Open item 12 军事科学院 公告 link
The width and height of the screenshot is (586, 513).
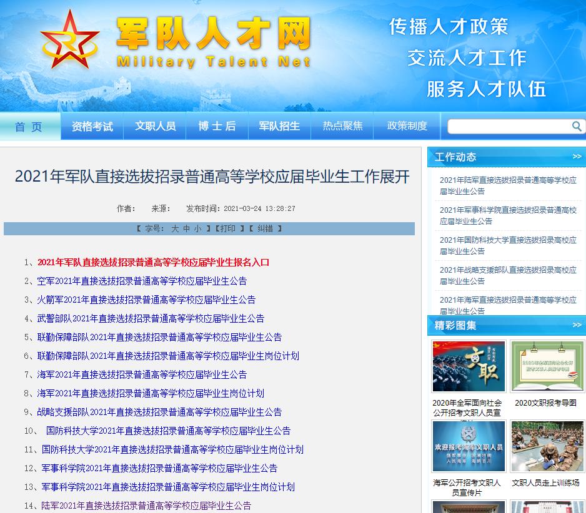[159, 468]
